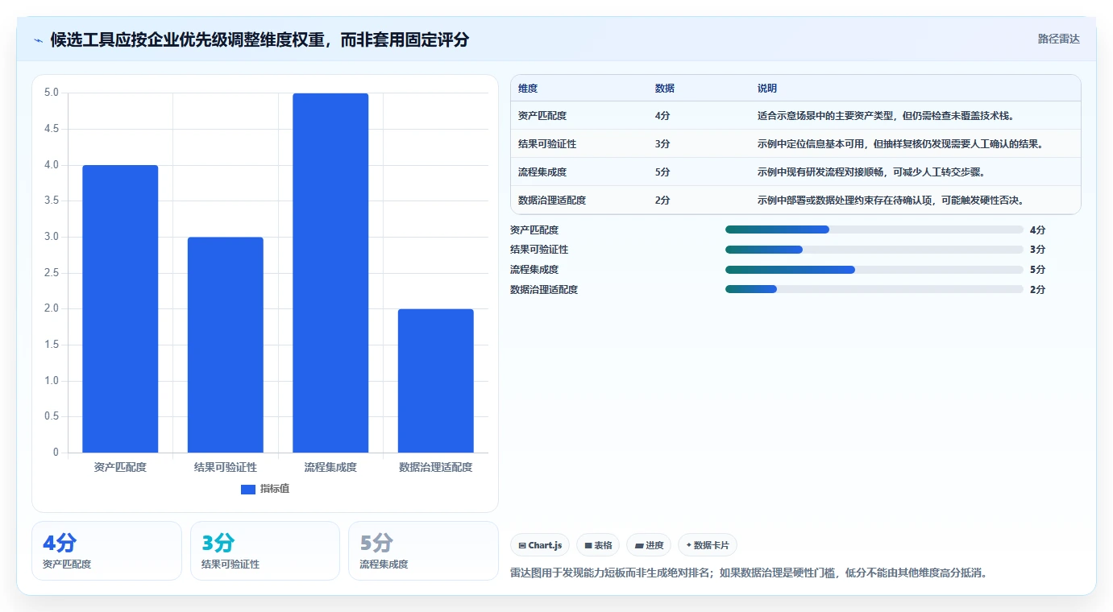Click 4分 value beside progress bar
This screenshot has height=612, width=1113.
coord(1037,230)
